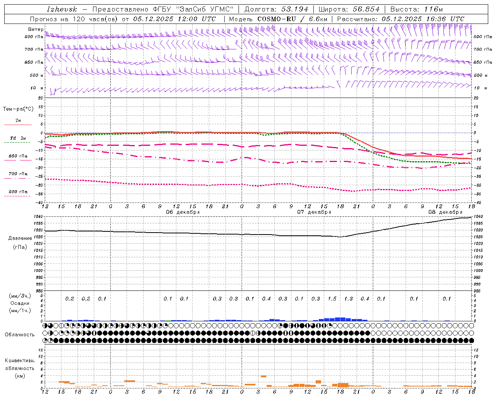Click the (км) convective cloud unit label
This screenshot has height=395, width=494.
[x=20, y=375]
